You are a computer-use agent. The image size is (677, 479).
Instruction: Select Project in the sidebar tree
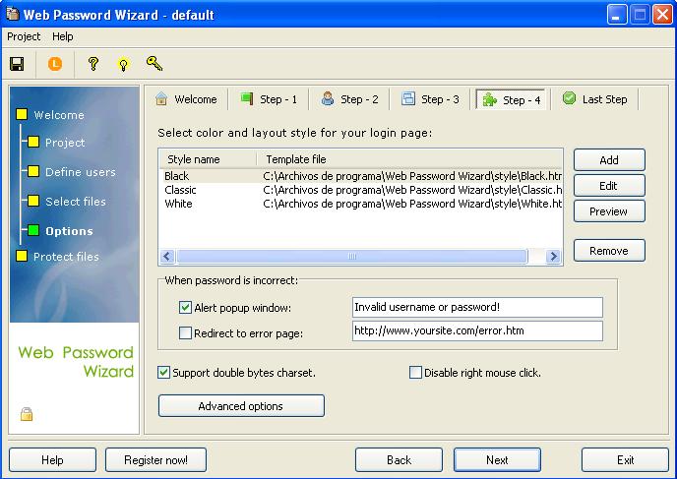65,143
